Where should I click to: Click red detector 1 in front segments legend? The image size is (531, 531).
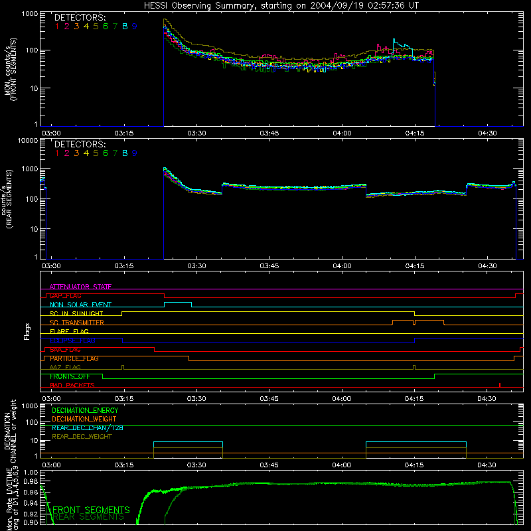click(57, 27)
